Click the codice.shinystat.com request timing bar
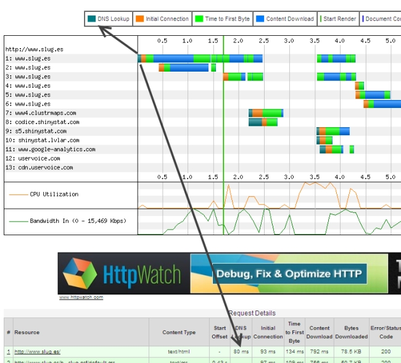The width and height of the screenshot is (401, 363). (x=263, y=122)
